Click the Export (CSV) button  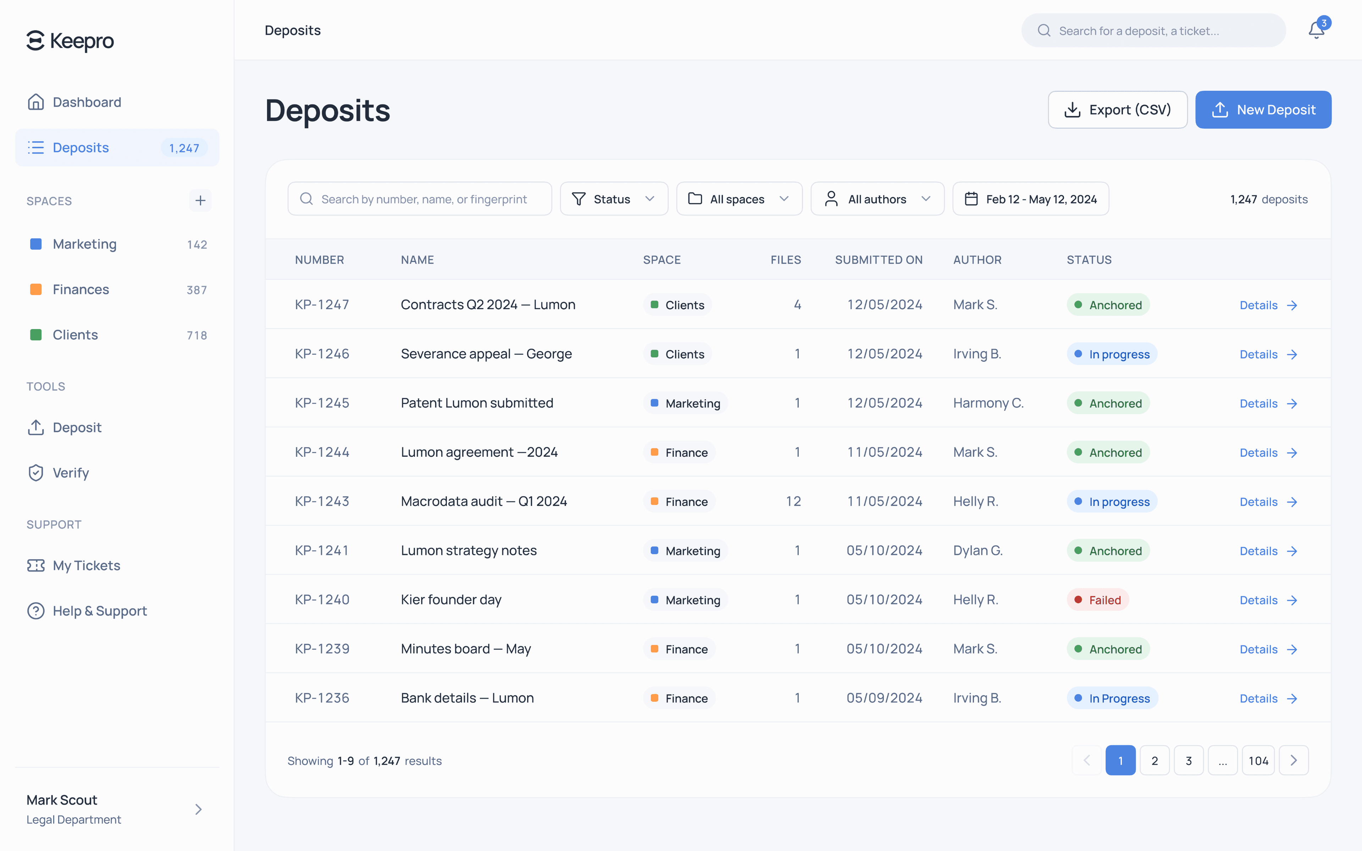[1117, 110]
